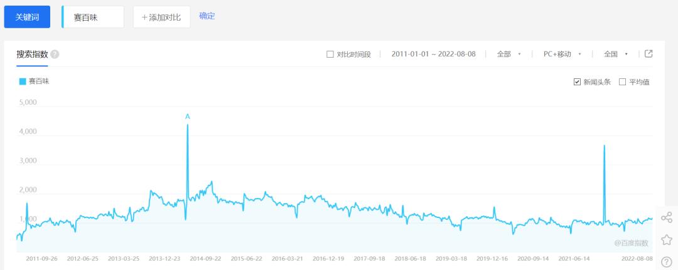This screenshot has width=678, height=270.
Task: Uncheck the 新闻头条 checkbox
Action: pos(577,82)
